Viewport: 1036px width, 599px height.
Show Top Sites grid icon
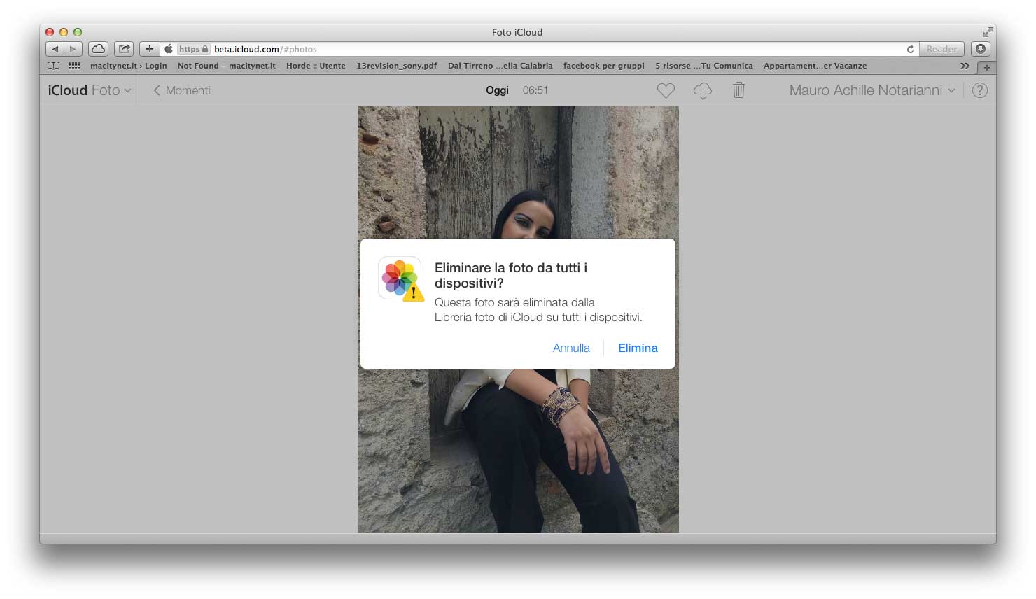75,66
